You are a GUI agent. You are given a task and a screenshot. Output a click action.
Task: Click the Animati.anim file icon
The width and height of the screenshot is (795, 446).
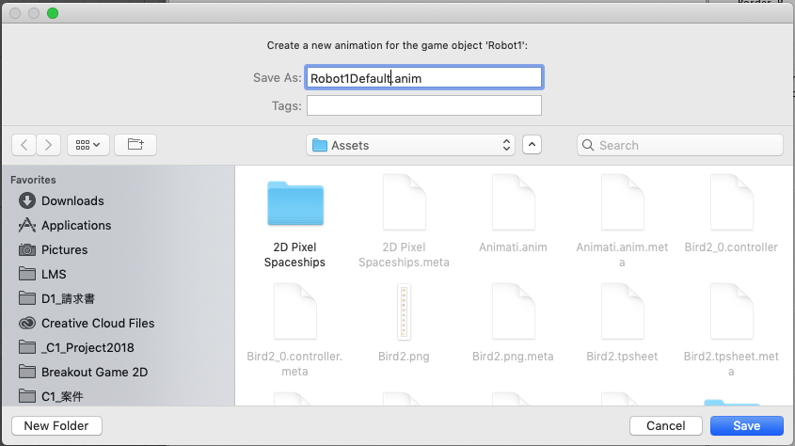(x=513, y=203)
